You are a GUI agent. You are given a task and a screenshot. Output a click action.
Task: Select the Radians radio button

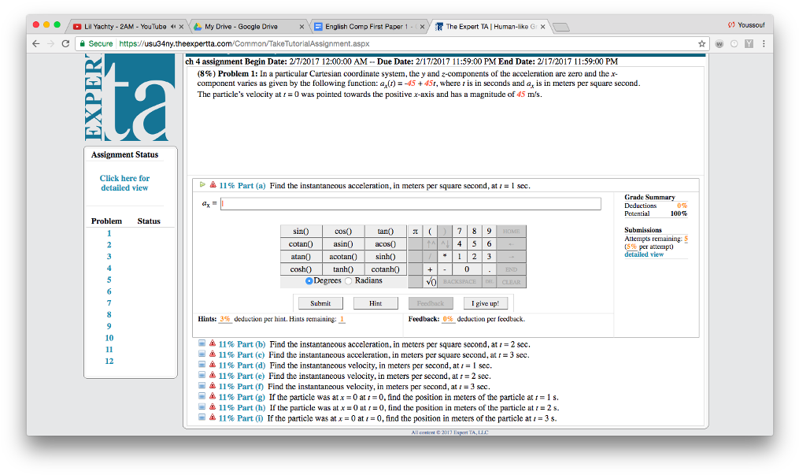tap(350, 281)
